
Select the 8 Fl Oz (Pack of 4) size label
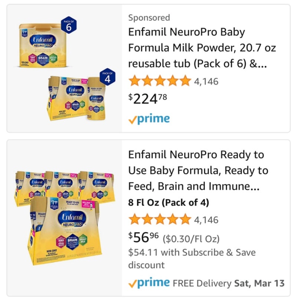[169, 203]
